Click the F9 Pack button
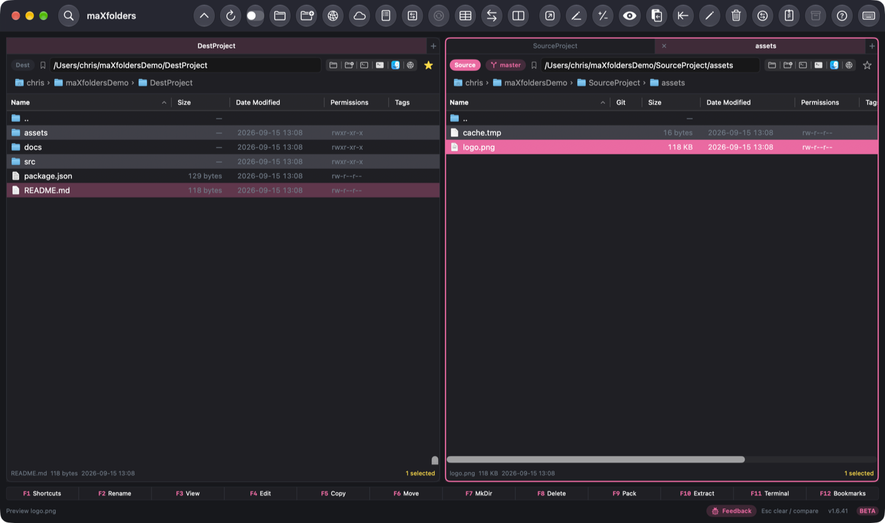 [624, 493]
